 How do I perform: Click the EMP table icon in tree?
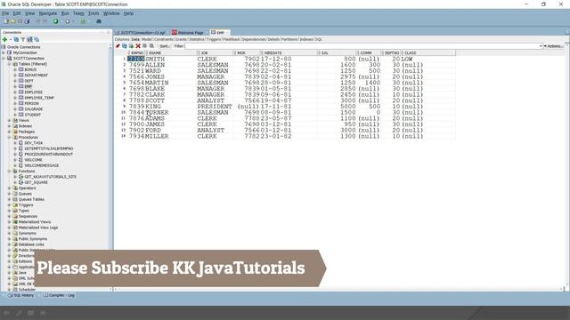pos(21,86)
